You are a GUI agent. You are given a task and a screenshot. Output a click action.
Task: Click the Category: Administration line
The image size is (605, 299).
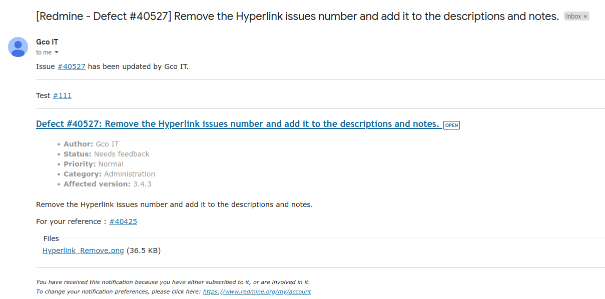pos(109,174)
